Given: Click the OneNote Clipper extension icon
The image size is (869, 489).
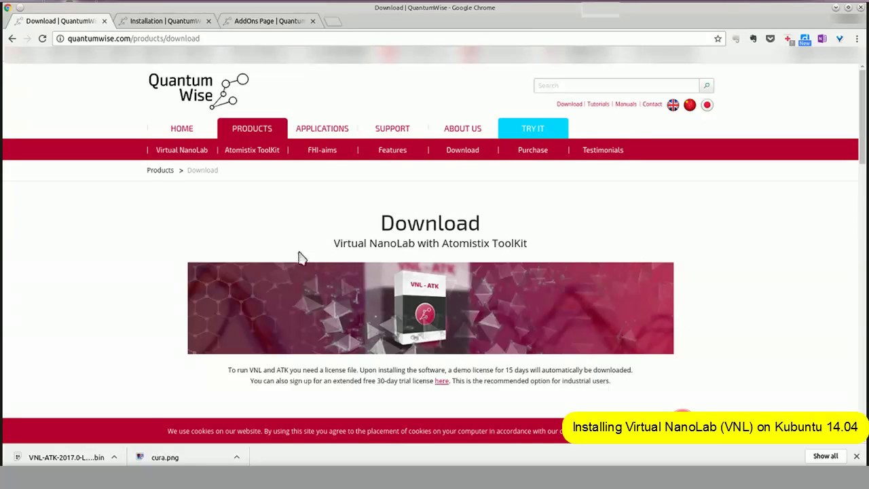Looking at the screenshot, I should point(822,39).
